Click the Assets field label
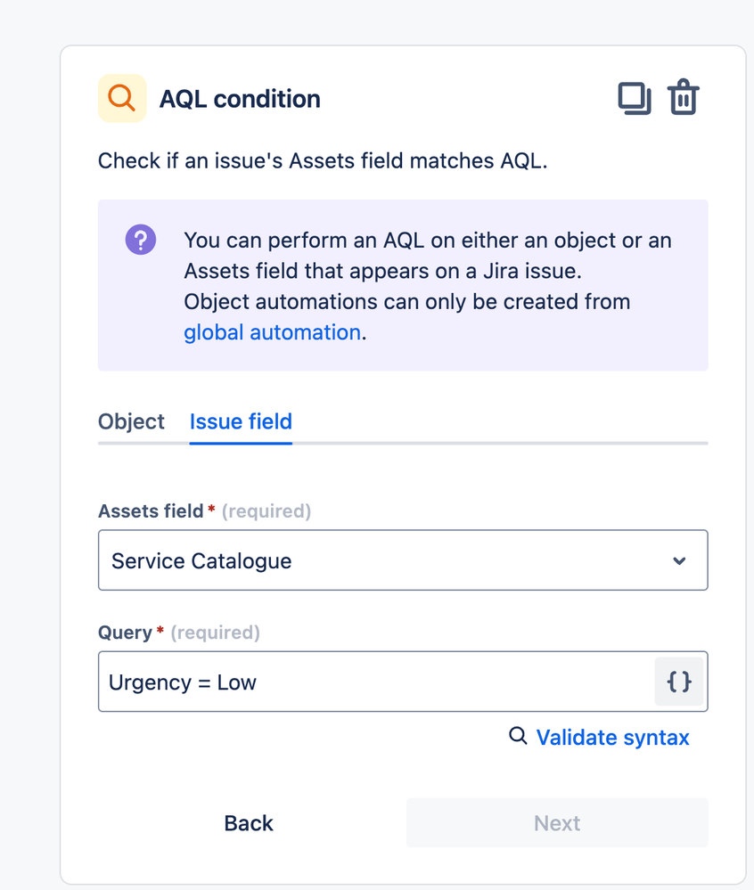This screenshot has height=890, width=754. tap(150, 511)
